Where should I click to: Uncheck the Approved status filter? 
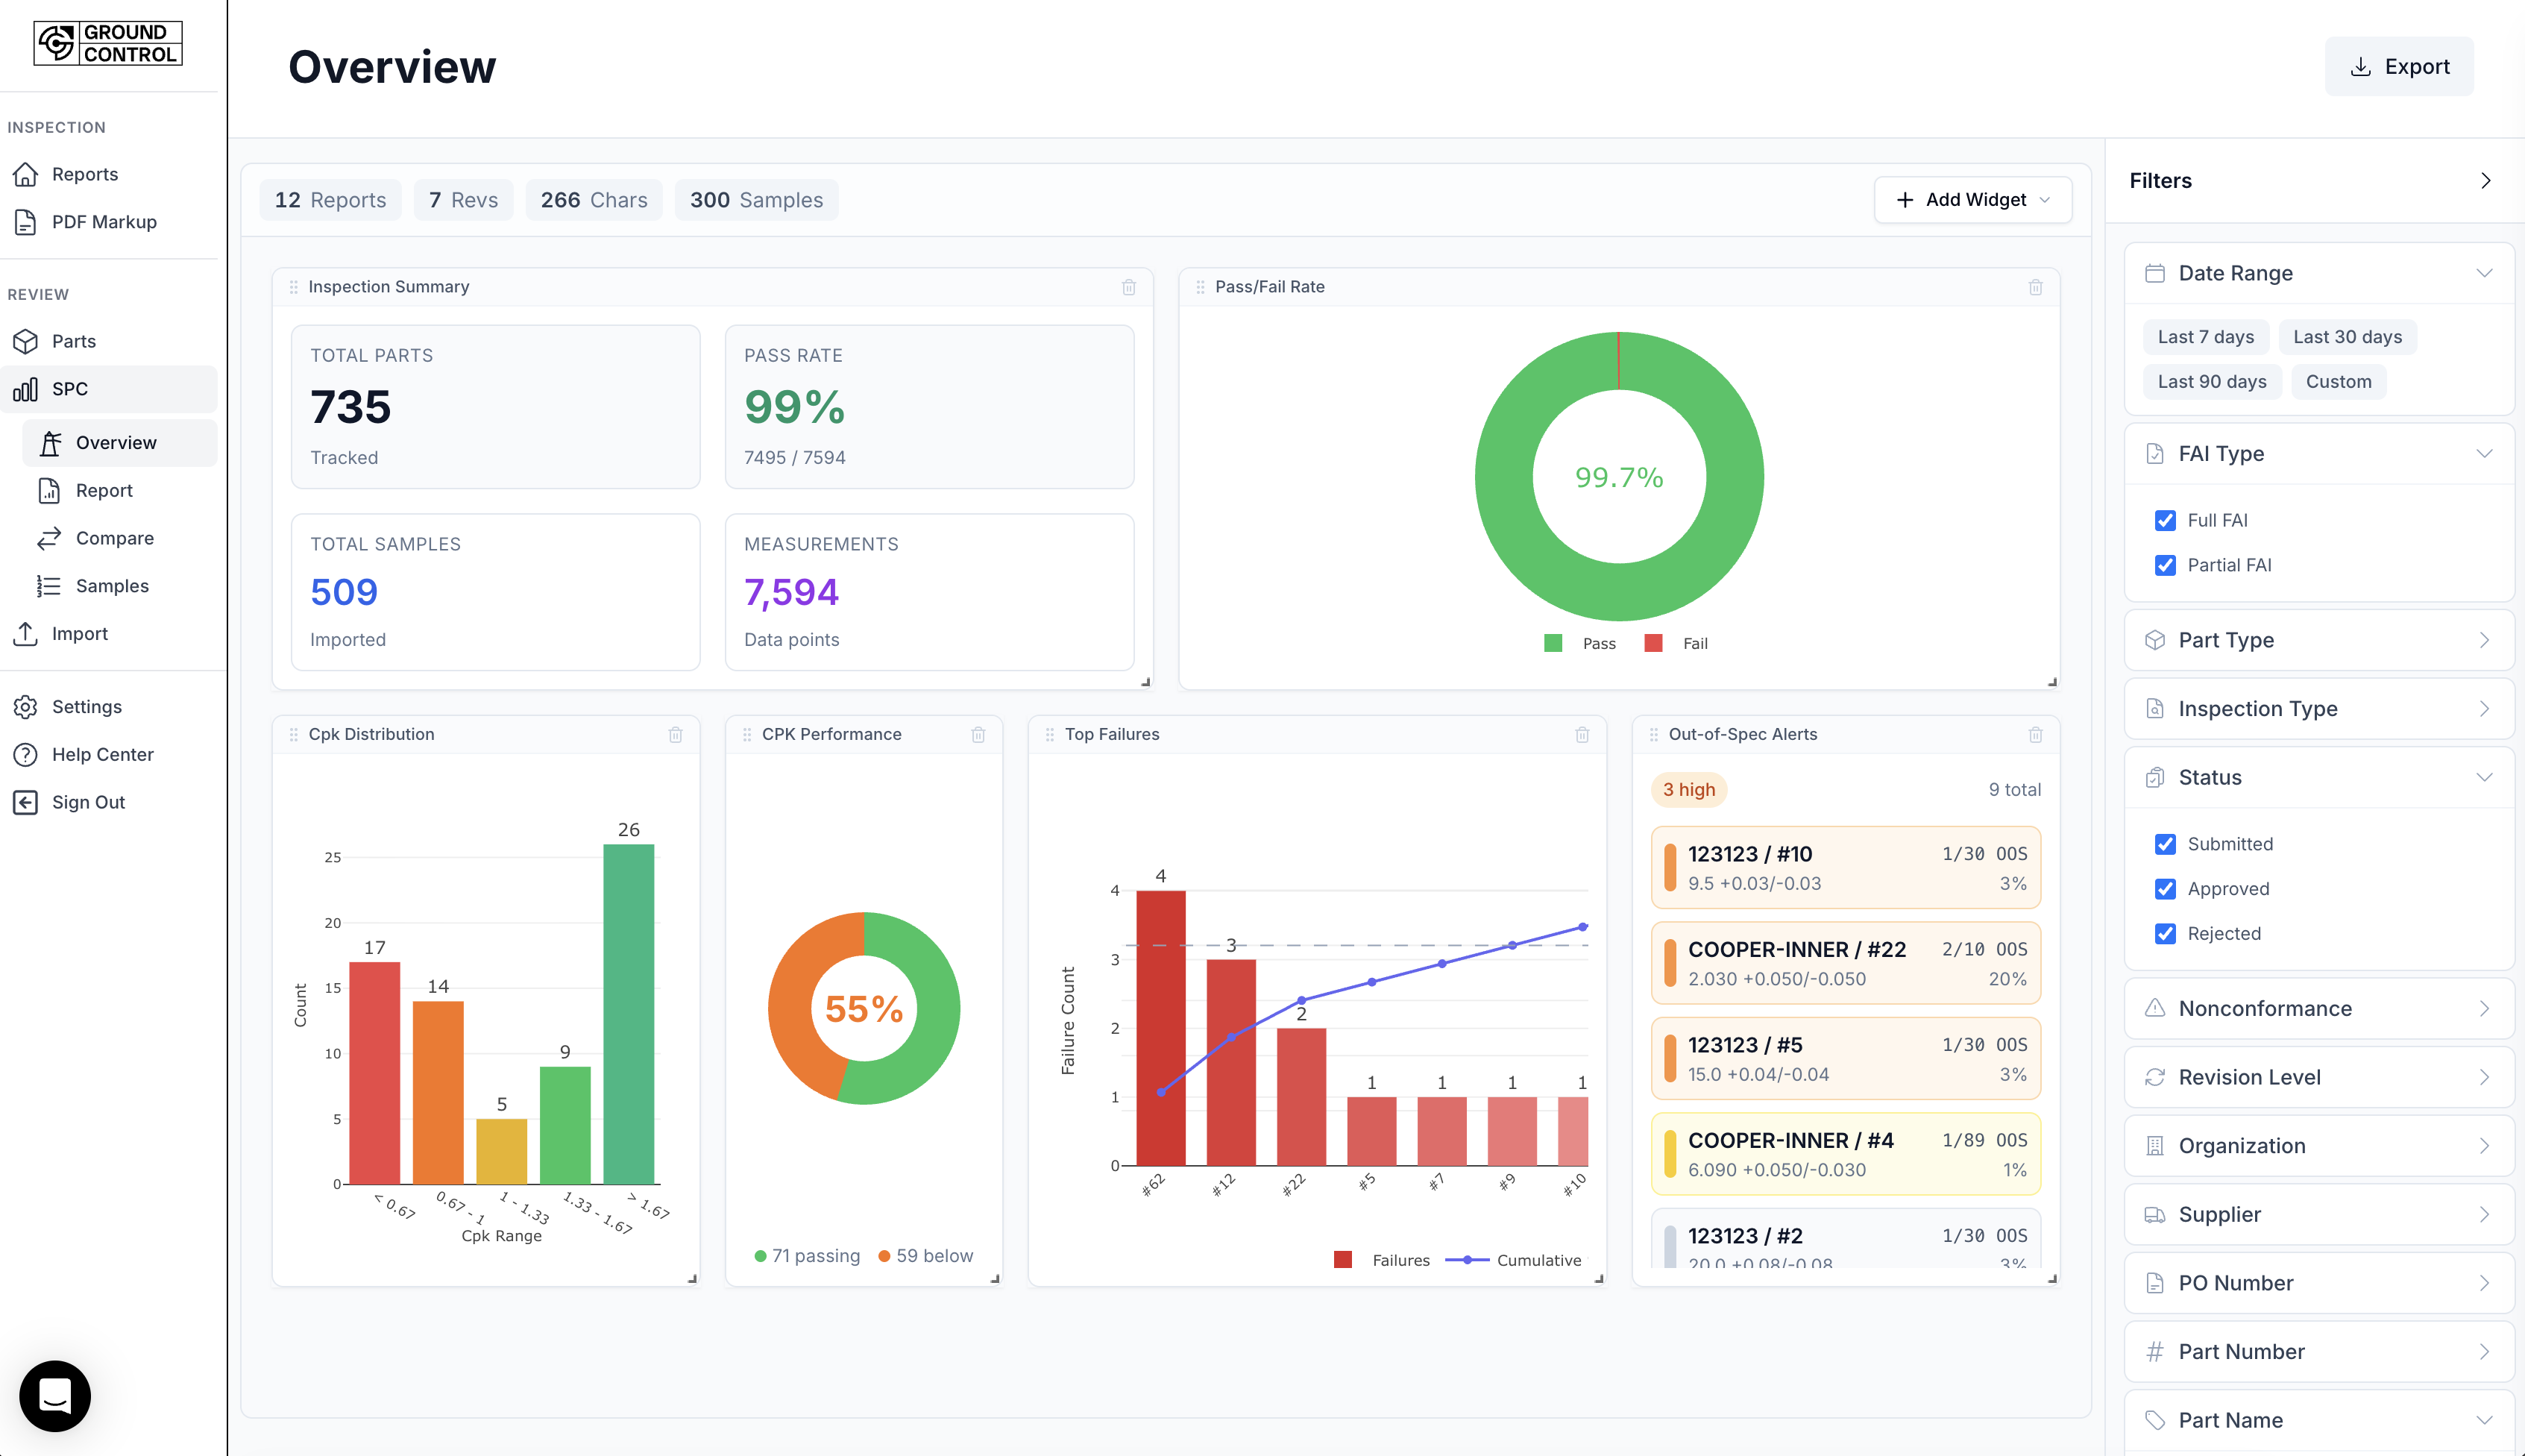click(x=2165, y=889)
